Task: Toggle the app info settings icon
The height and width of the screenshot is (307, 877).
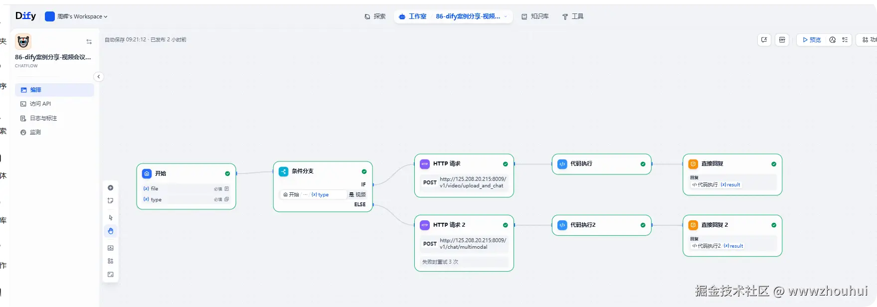Action: pos(89,42)
